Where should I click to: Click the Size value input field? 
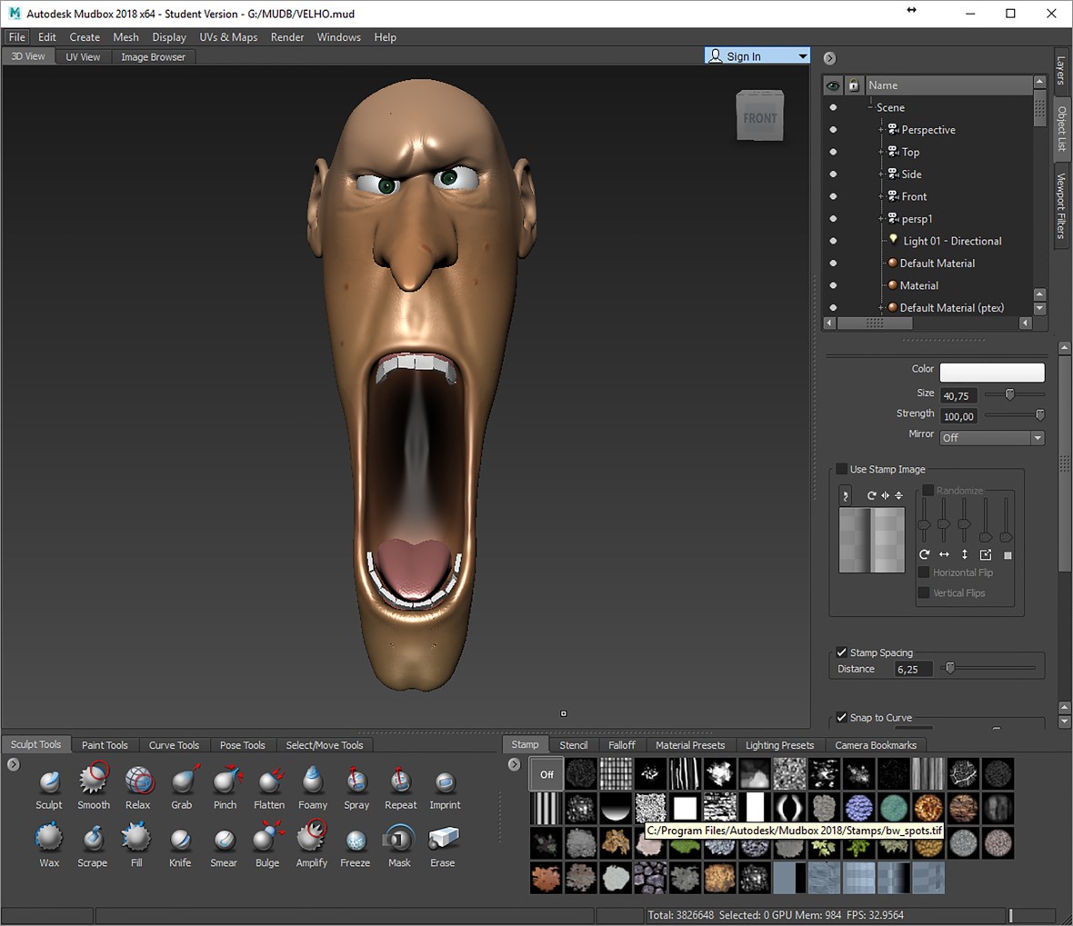point(958,396)
